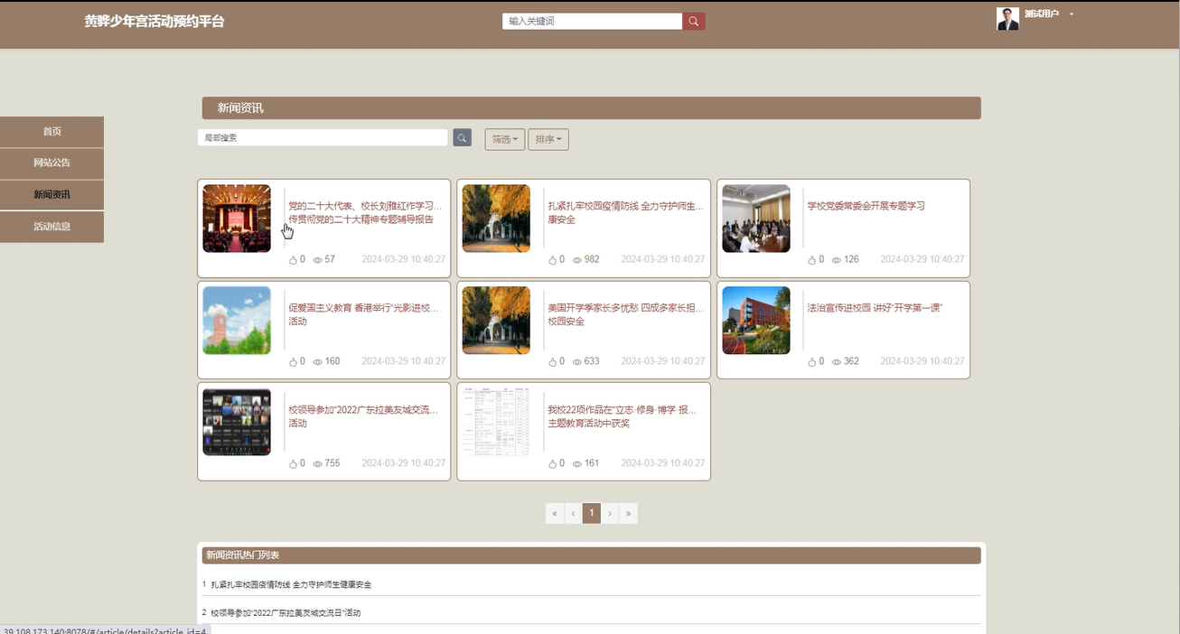Click the red search icon in the header
1180x634 pixels.
(694, 21)
